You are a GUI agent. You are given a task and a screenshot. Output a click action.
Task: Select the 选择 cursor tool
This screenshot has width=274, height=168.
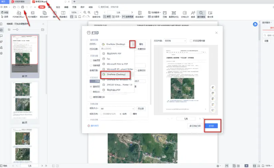click(x=5, y=17)
